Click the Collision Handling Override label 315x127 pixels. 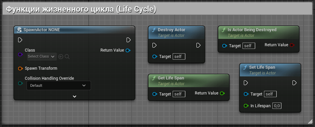point(49,78)
